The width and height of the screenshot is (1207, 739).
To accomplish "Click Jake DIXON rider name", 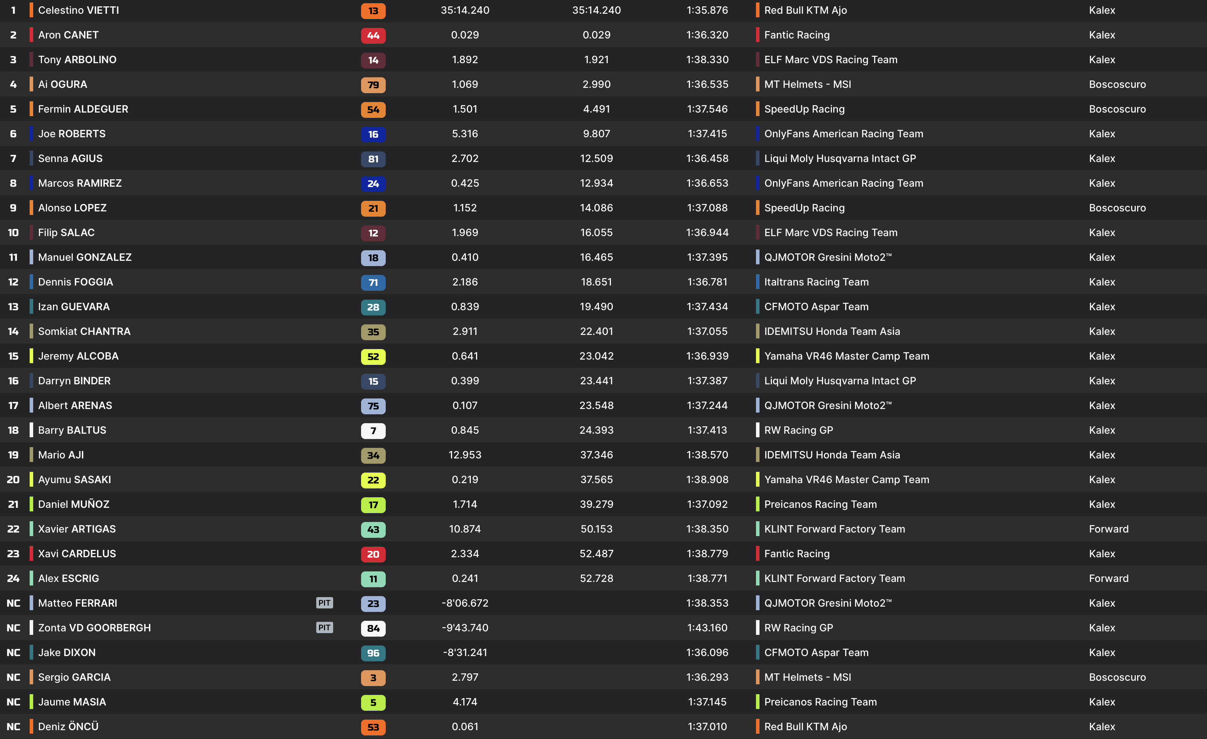I will (x=67, y=652).
